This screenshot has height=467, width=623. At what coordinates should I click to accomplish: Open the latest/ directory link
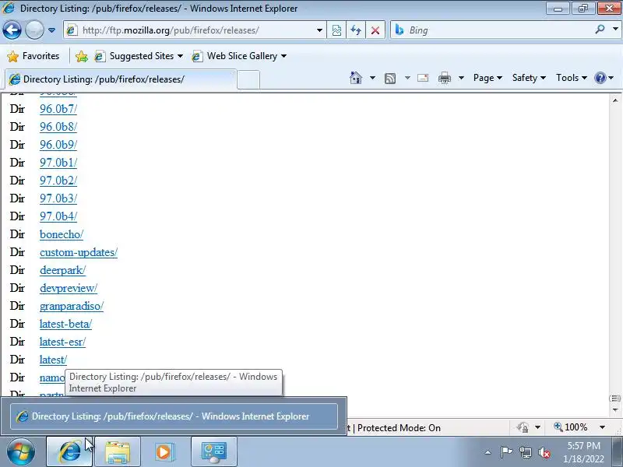pos(53,360)
